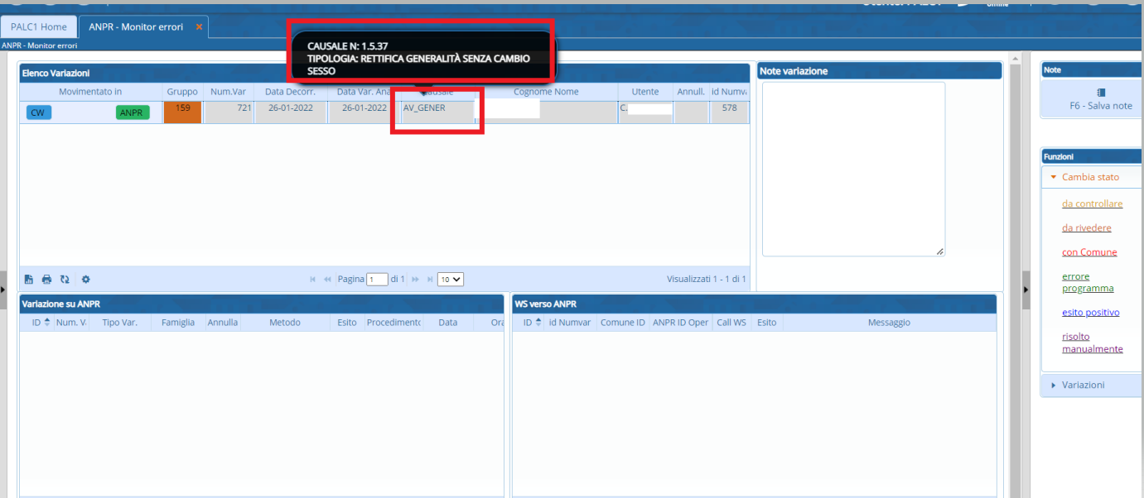Click the Utente column header
This screenshot has width=1144, height=498.
coord(644,92)
